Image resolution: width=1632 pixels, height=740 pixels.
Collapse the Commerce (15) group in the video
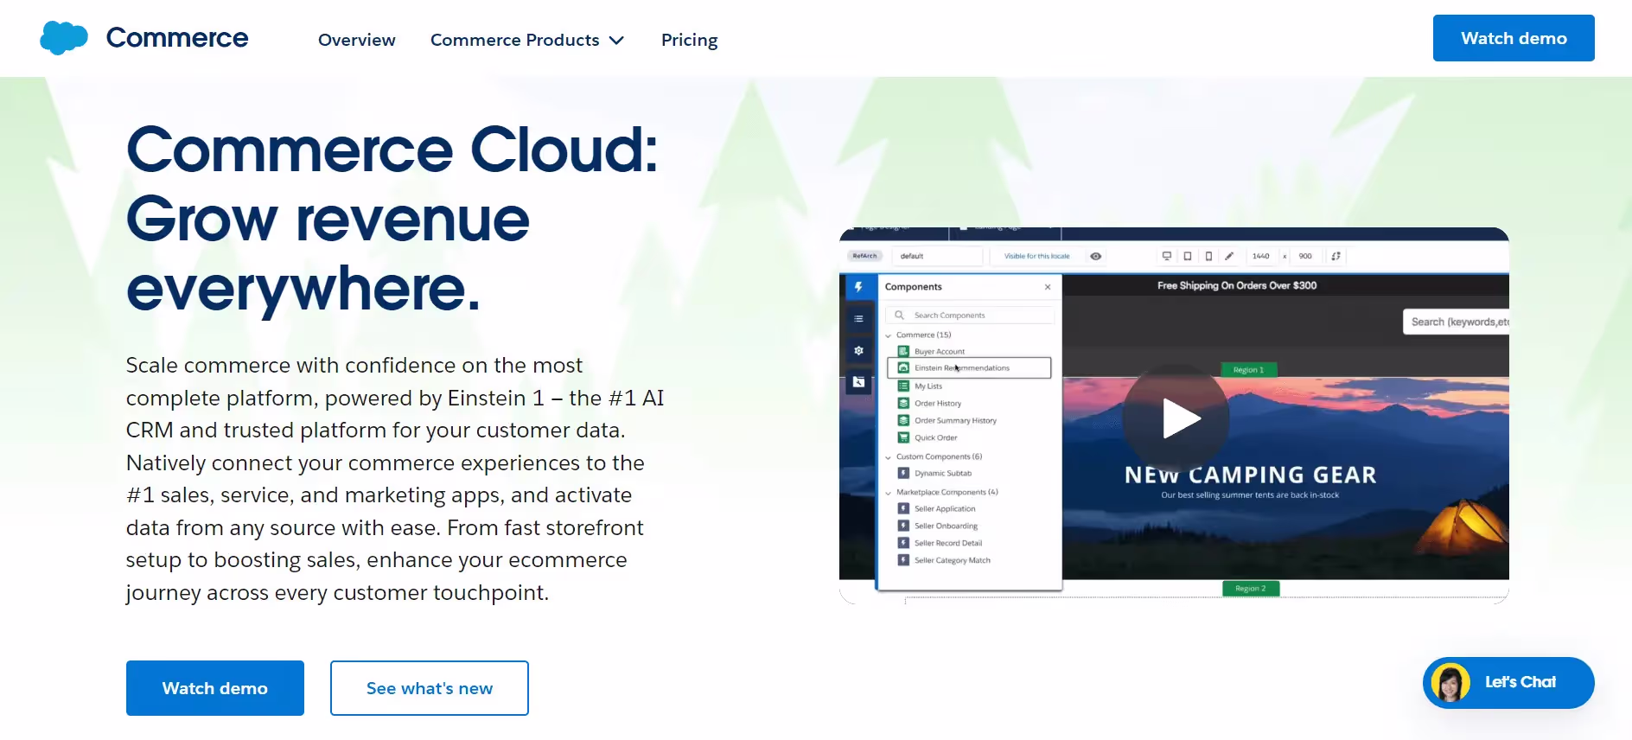coord(889,335)
